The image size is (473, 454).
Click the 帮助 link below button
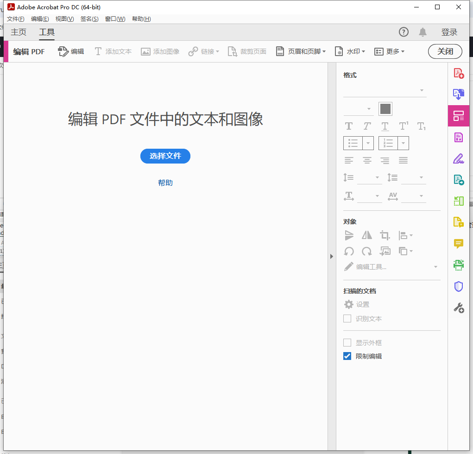[165, 183]
